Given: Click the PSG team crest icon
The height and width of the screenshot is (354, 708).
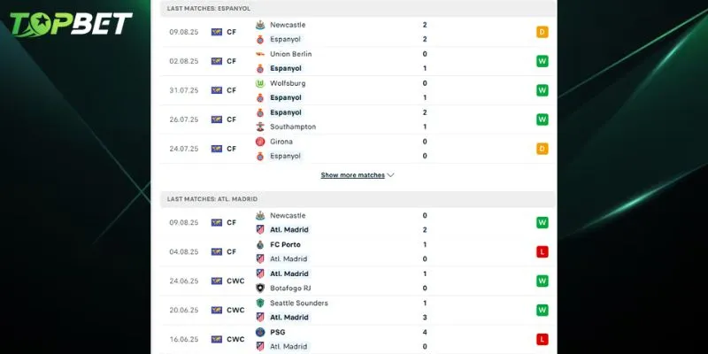Looking at the screenshot, I should (x=260, y=332).
